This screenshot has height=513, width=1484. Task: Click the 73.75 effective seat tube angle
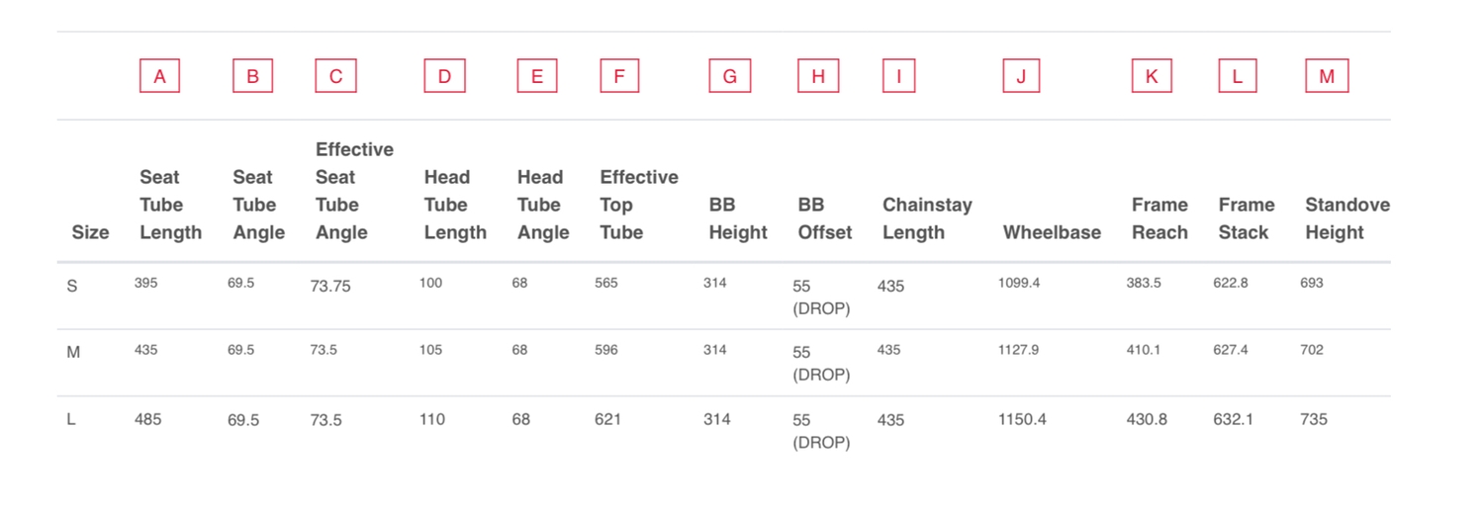(x=330, y=286)
